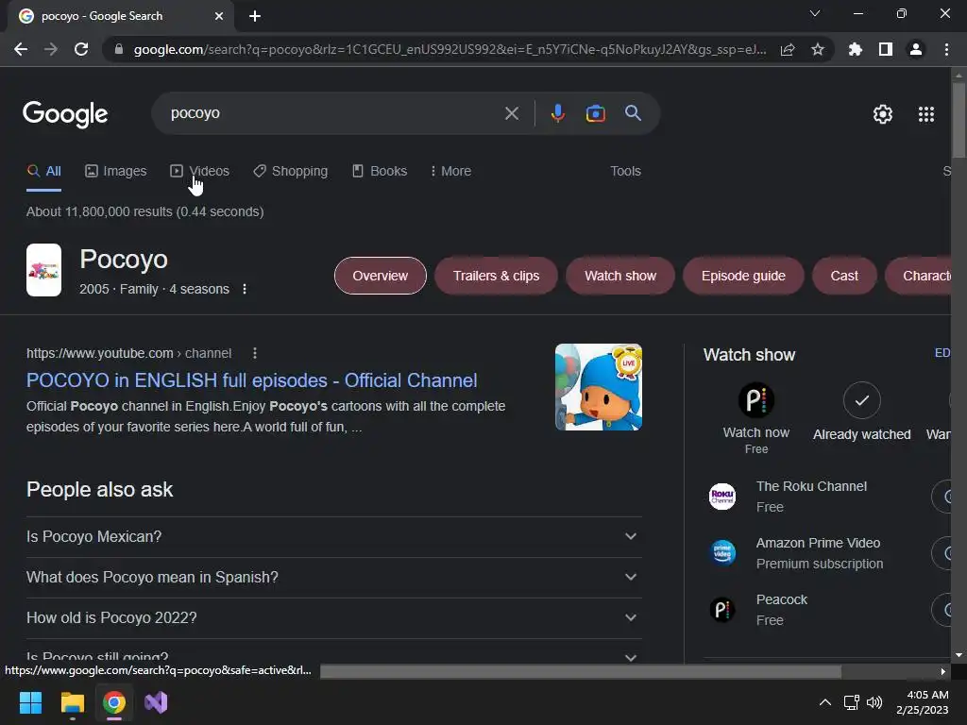Screen dimensions: 967x725
Task: Select the All results tab
Action: pos(43,172)
